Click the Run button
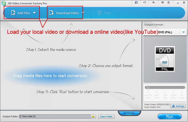 point(169,116)
